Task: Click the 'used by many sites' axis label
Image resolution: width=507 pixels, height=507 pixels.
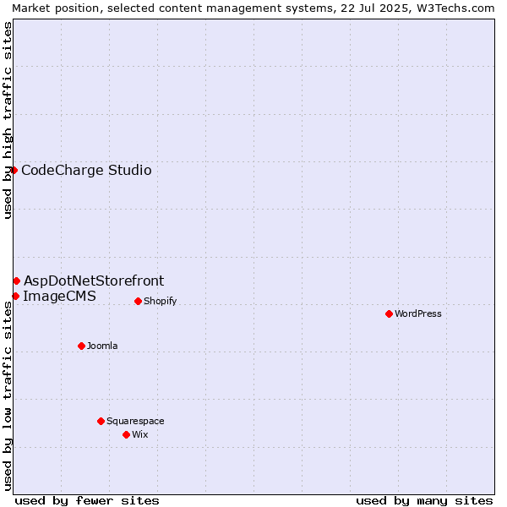Action: point(424,501)
